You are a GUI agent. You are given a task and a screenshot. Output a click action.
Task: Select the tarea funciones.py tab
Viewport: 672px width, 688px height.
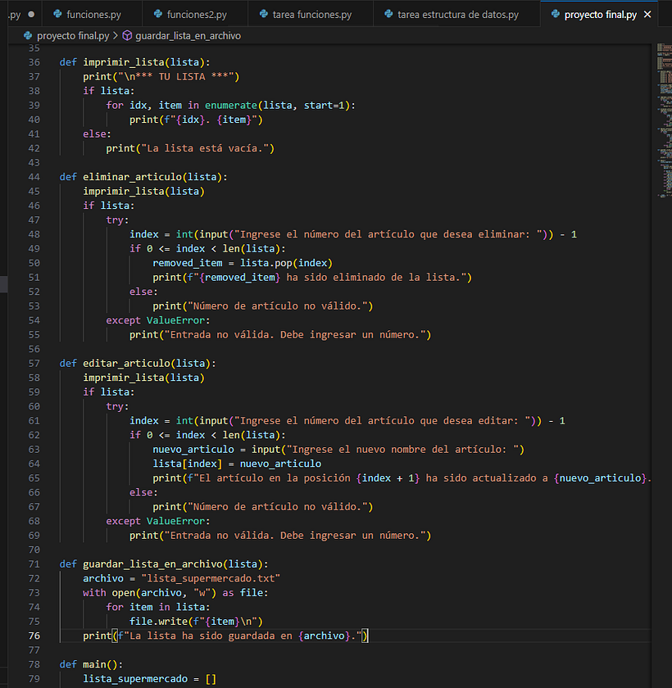pyautogui.click(x=311, y=15)
